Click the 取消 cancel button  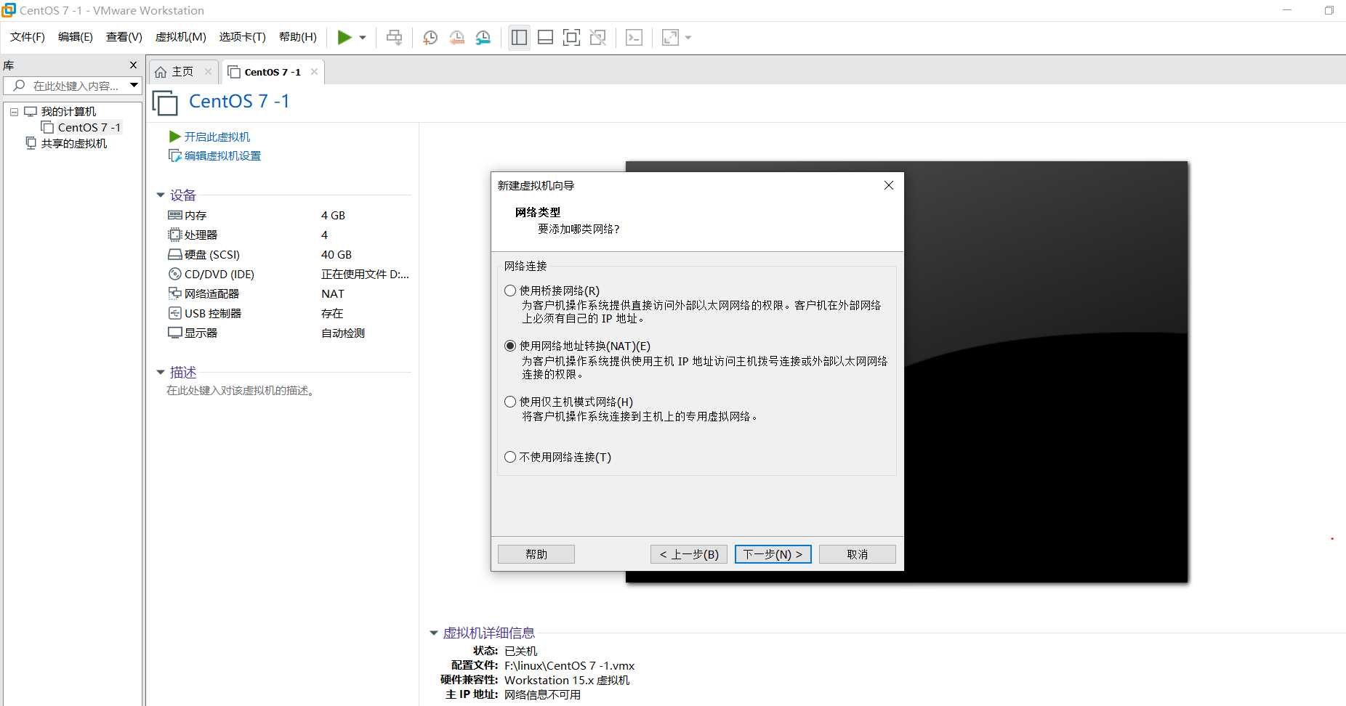coord(858,554)
